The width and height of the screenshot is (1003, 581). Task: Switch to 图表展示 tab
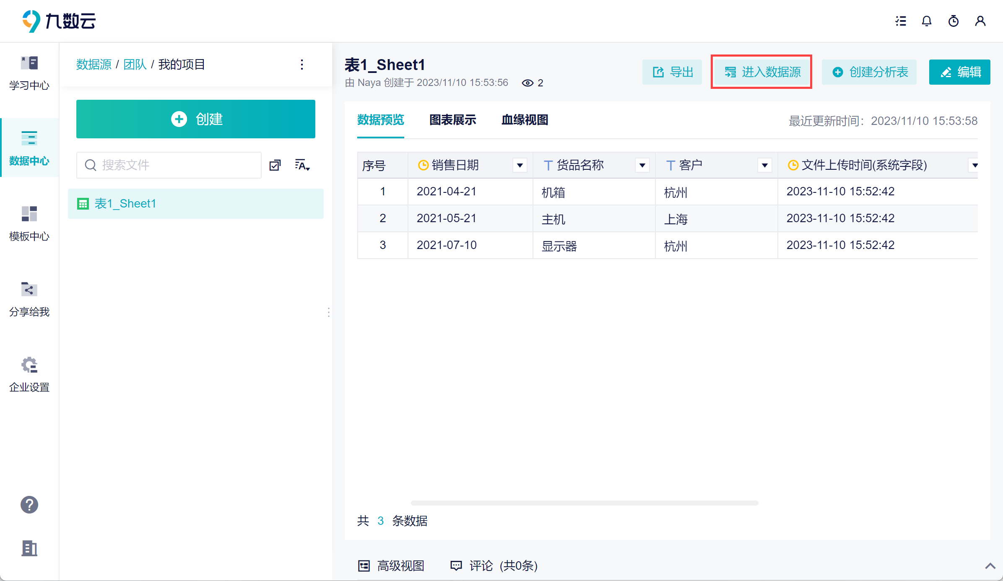pyautogui.click(x=453, y=120)
